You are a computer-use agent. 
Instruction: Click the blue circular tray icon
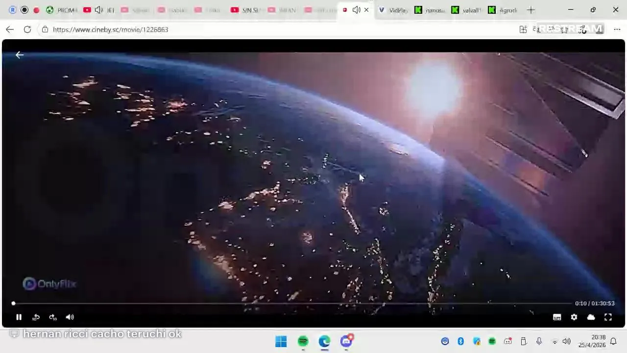[x=445, y=341]
